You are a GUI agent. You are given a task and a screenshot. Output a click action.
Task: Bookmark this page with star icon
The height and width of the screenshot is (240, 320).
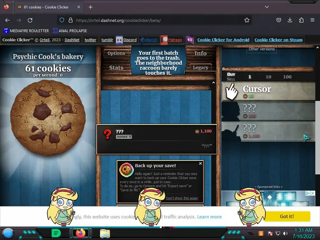247,20
